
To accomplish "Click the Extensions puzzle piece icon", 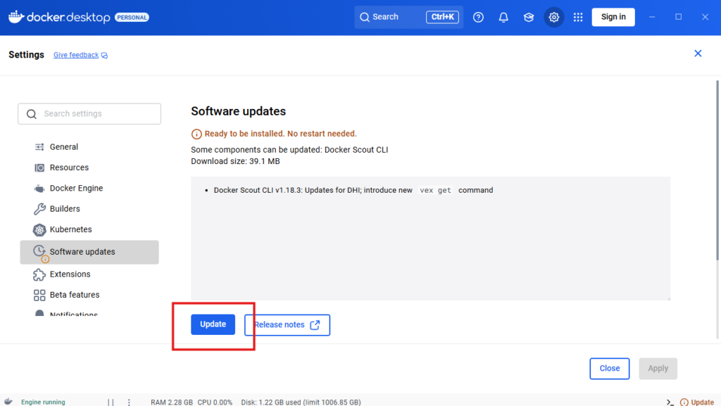I will 39,274.
